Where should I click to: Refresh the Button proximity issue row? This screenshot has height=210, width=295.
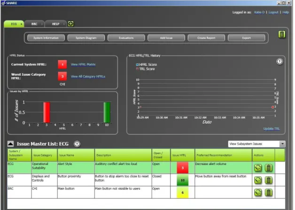[x=258, y=180]
